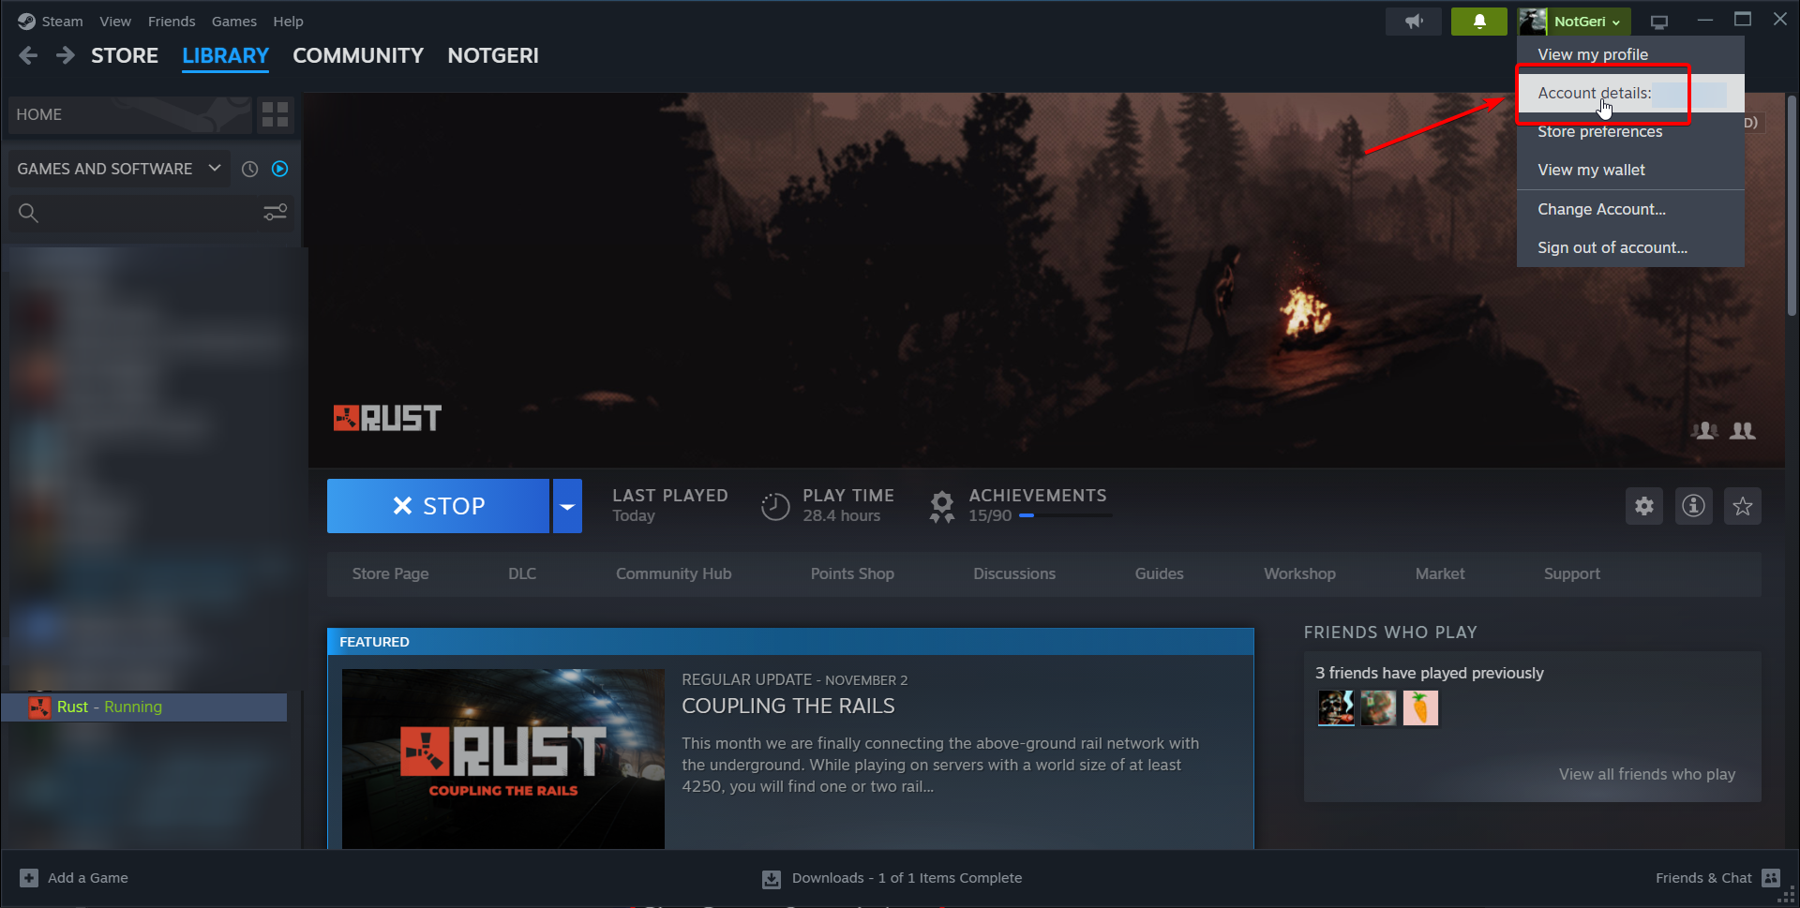
Task: Open library grid view next to HOME
Action: [275, 114]
